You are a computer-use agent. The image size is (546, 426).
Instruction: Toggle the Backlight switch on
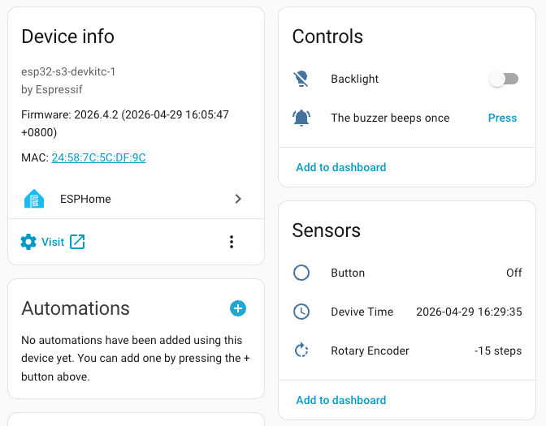[503, 79]
